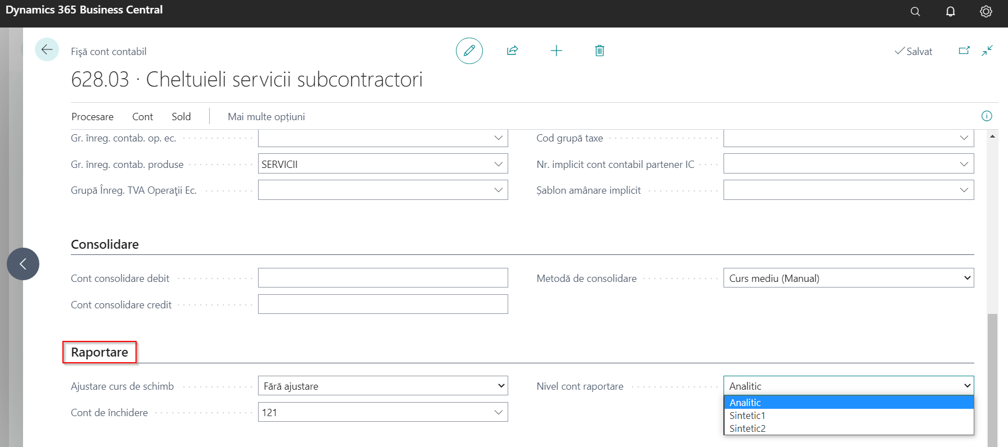Image resolution: width=1008 pixels, height=447 pixels.
Task: Show the FactBox info pane icon
Action: 987,116
